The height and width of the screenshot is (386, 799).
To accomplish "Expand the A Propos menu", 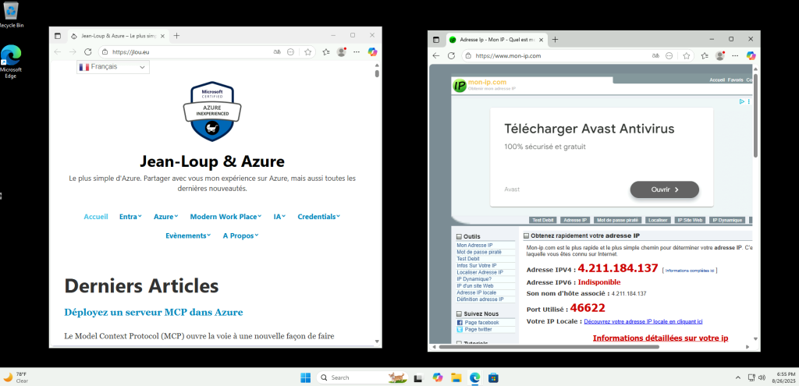I will [241, 235].
